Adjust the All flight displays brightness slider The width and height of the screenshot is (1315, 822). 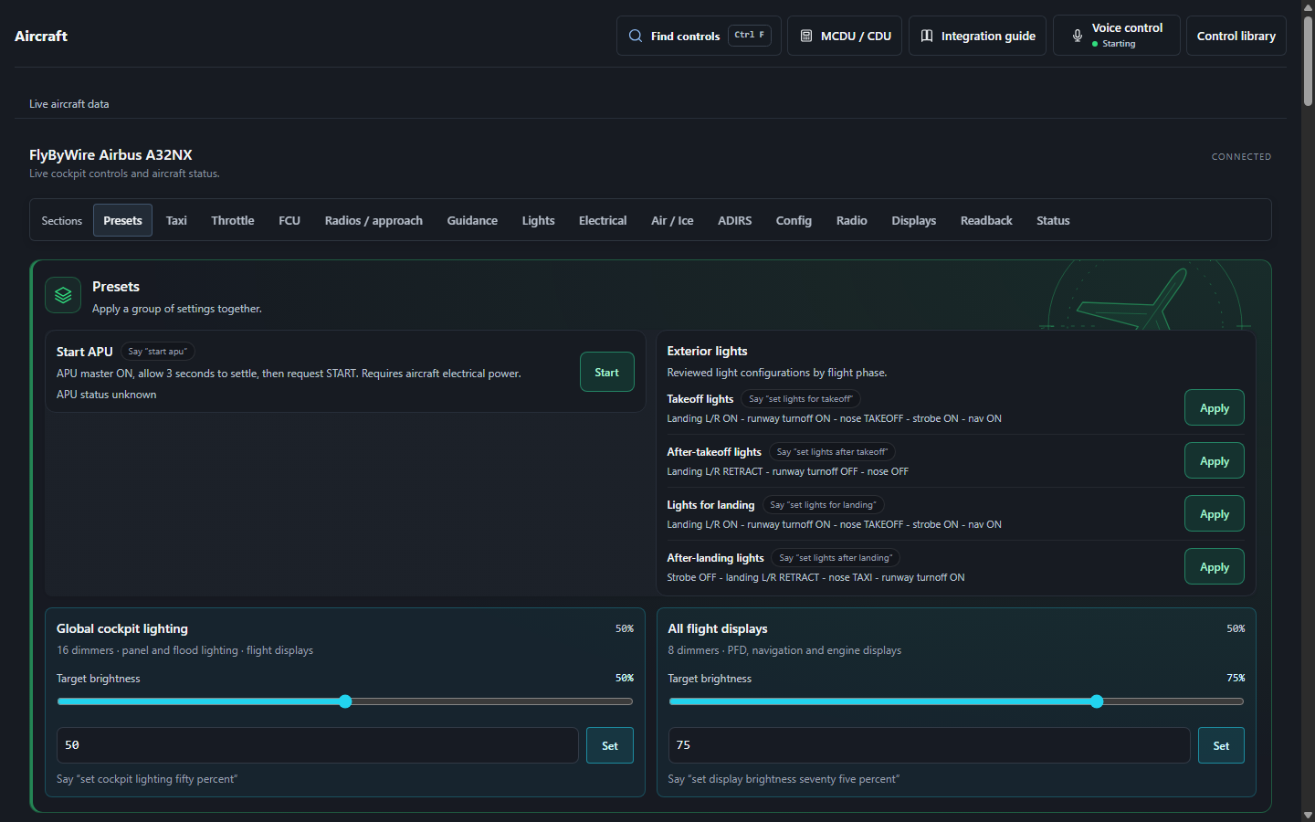click(956, 701)
